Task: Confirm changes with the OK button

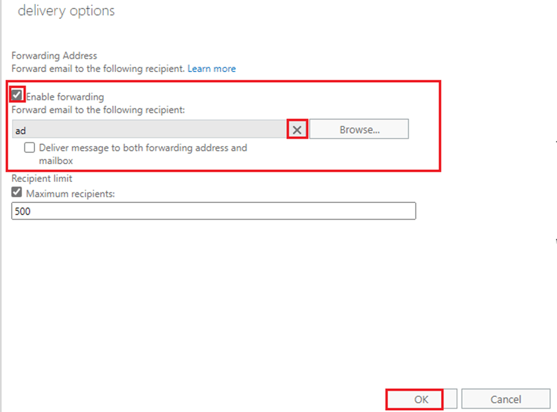Action: [421, 399]
